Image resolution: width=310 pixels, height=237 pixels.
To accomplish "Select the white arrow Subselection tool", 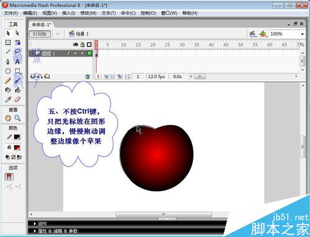I will 17,33.
